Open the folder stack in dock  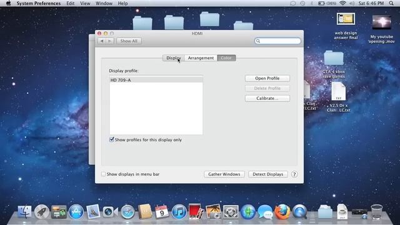tap(325, 212)
